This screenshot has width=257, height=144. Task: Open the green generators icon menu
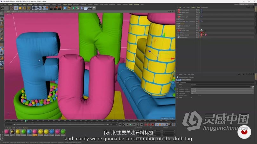point(73,8)
